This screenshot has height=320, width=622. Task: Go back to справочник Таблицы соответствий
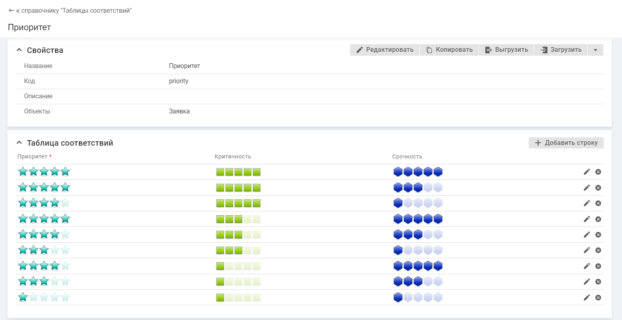70,11
